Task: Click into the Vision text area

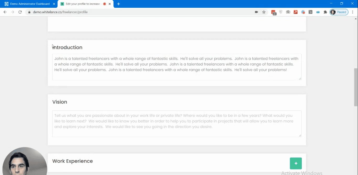Action: pyautogui.click(x=177, y=124)
